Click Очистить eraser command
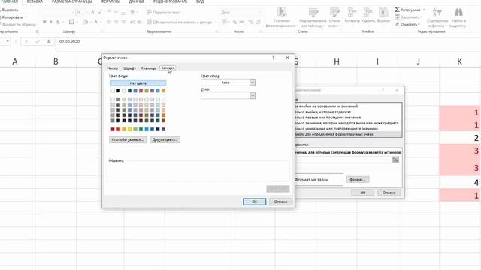481x270 pixels. [407, 24]
